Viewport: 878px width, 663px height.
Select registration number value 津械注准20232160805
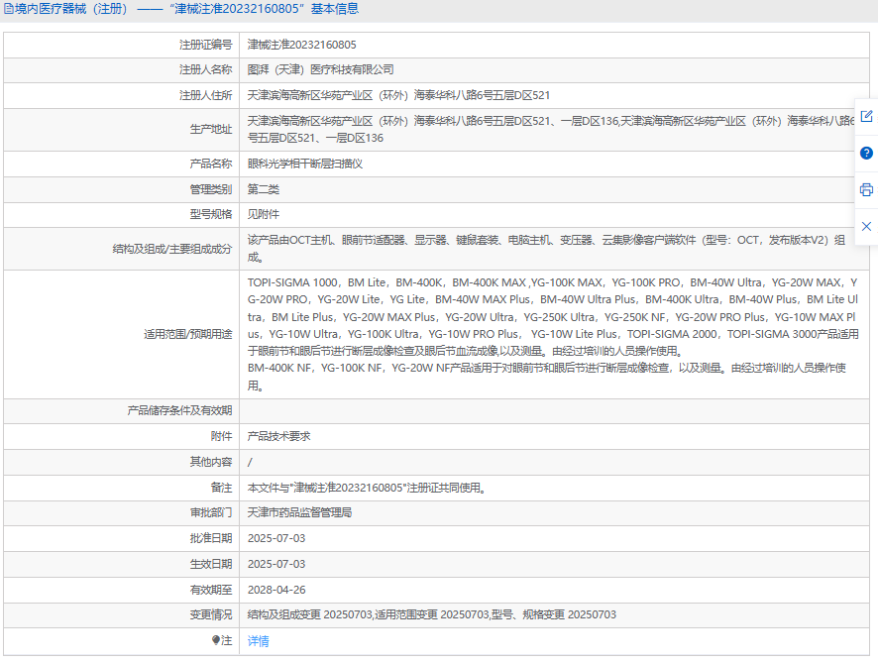(302, 45)
